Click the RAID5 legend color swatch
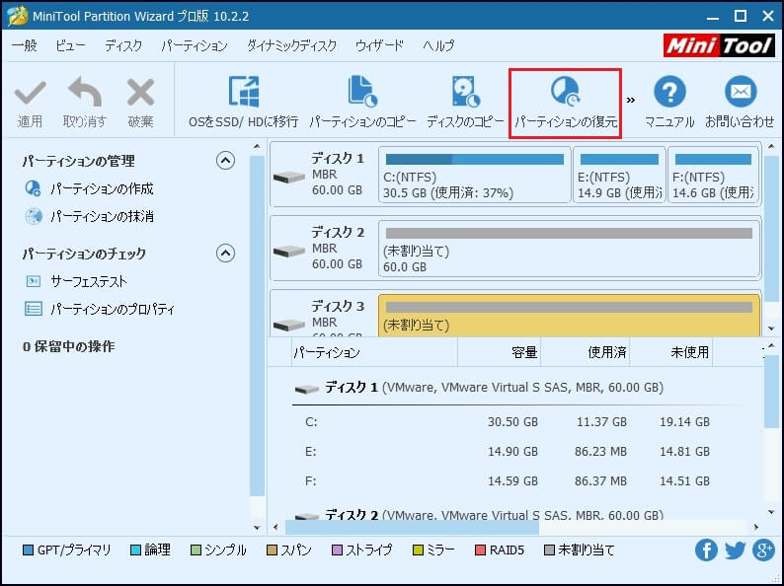 (480, 550)
